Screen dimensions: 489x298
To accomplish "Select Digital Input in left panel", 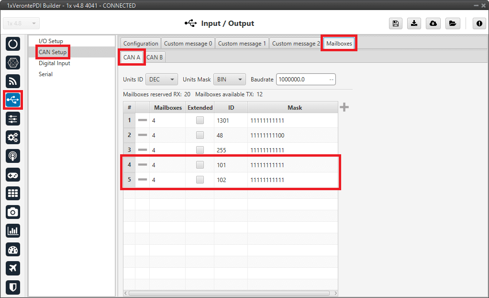I will [55, 63].
